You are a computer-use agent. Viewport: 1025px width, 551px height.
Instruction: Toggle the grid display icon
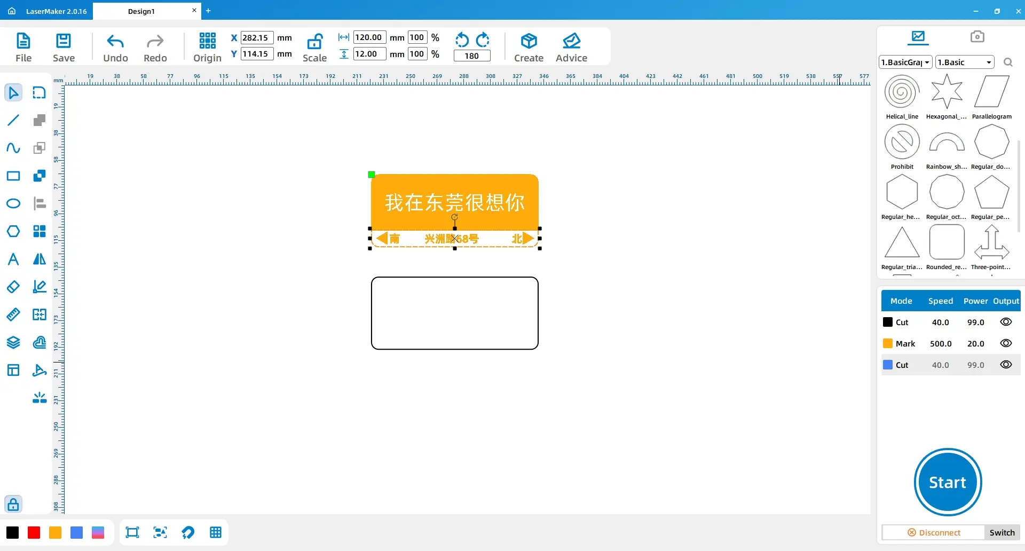(x=216, y=532)
